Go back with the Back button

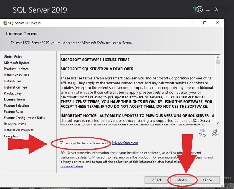click(x=156, y=180)
